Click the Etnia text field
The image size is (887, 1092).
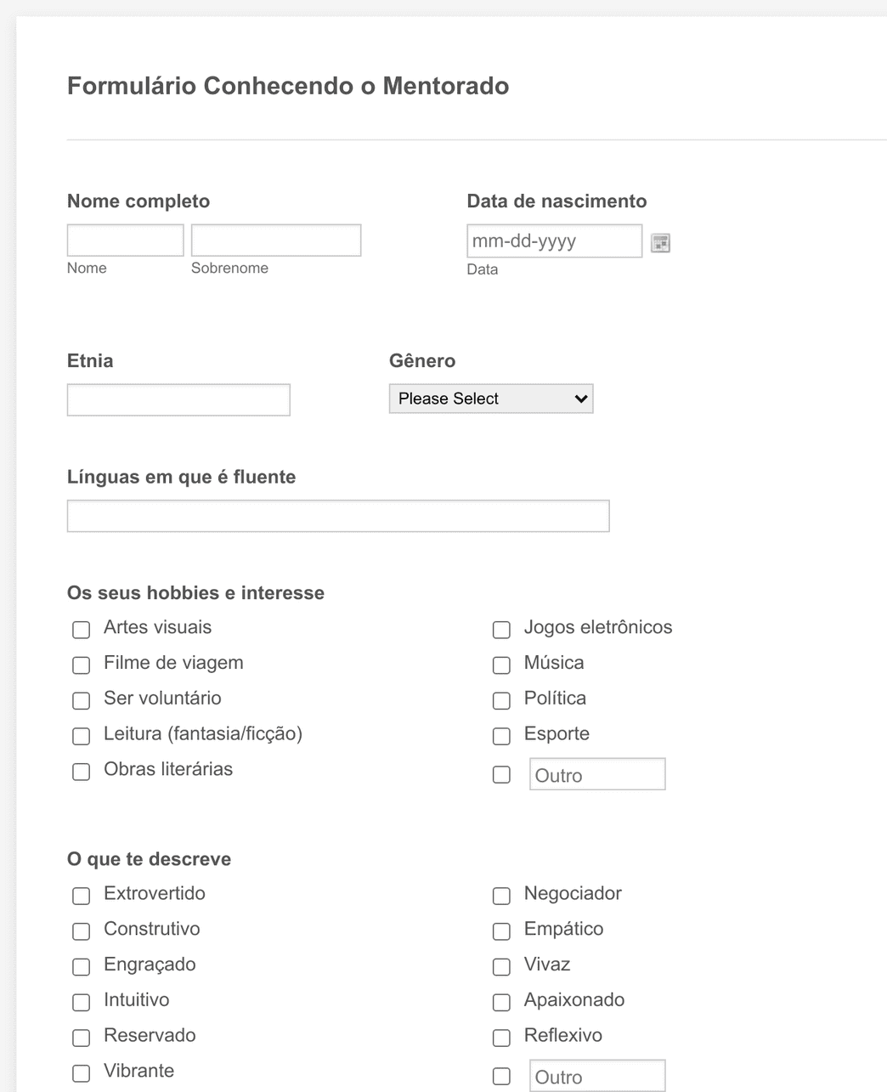(x=178, y=399)
